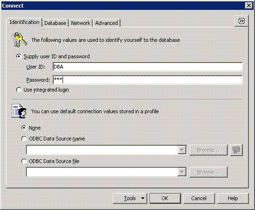Click Browse for Data Source name
Image resolution: width=255 pixels, height=210 pixels.
pos(208,150)
